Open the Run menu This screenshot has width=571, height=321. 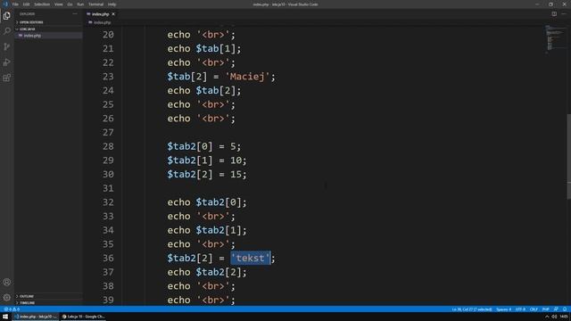pos(80,4)
